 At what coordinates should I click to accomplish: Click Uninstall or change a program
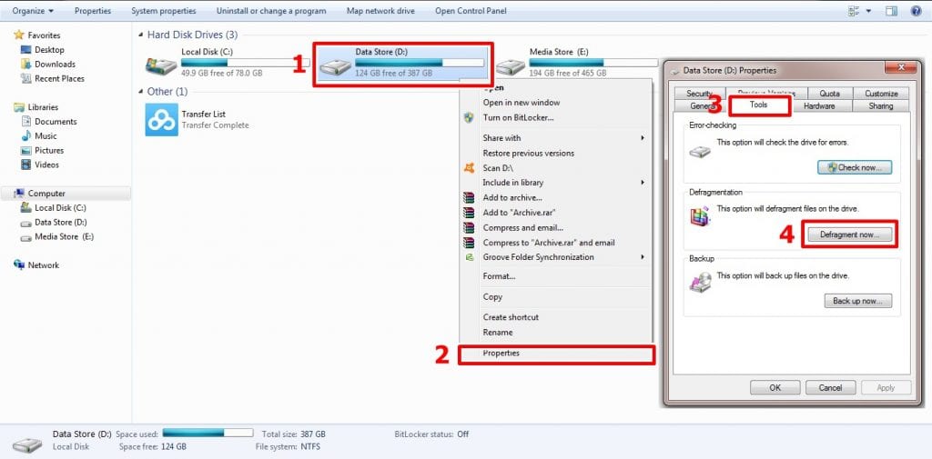[x=271, y=11]
